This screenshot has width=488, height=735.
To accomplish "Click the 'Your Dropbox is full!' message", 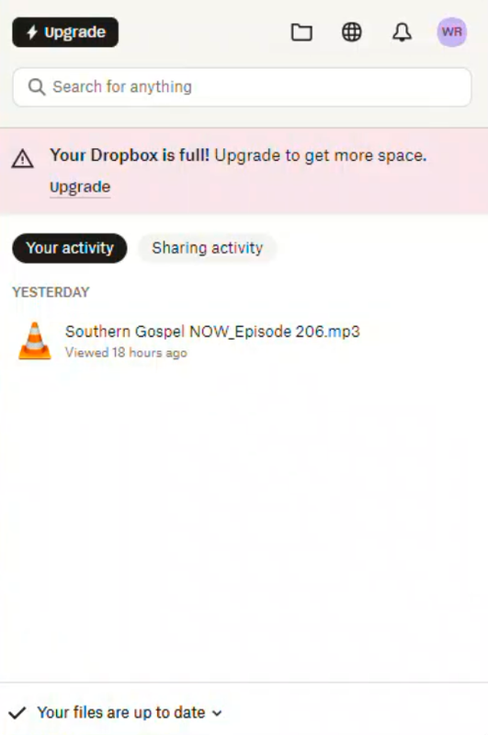I will pos(130,155).
